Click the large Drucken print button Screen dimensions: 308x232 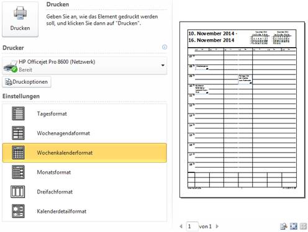tap(20, 19)
